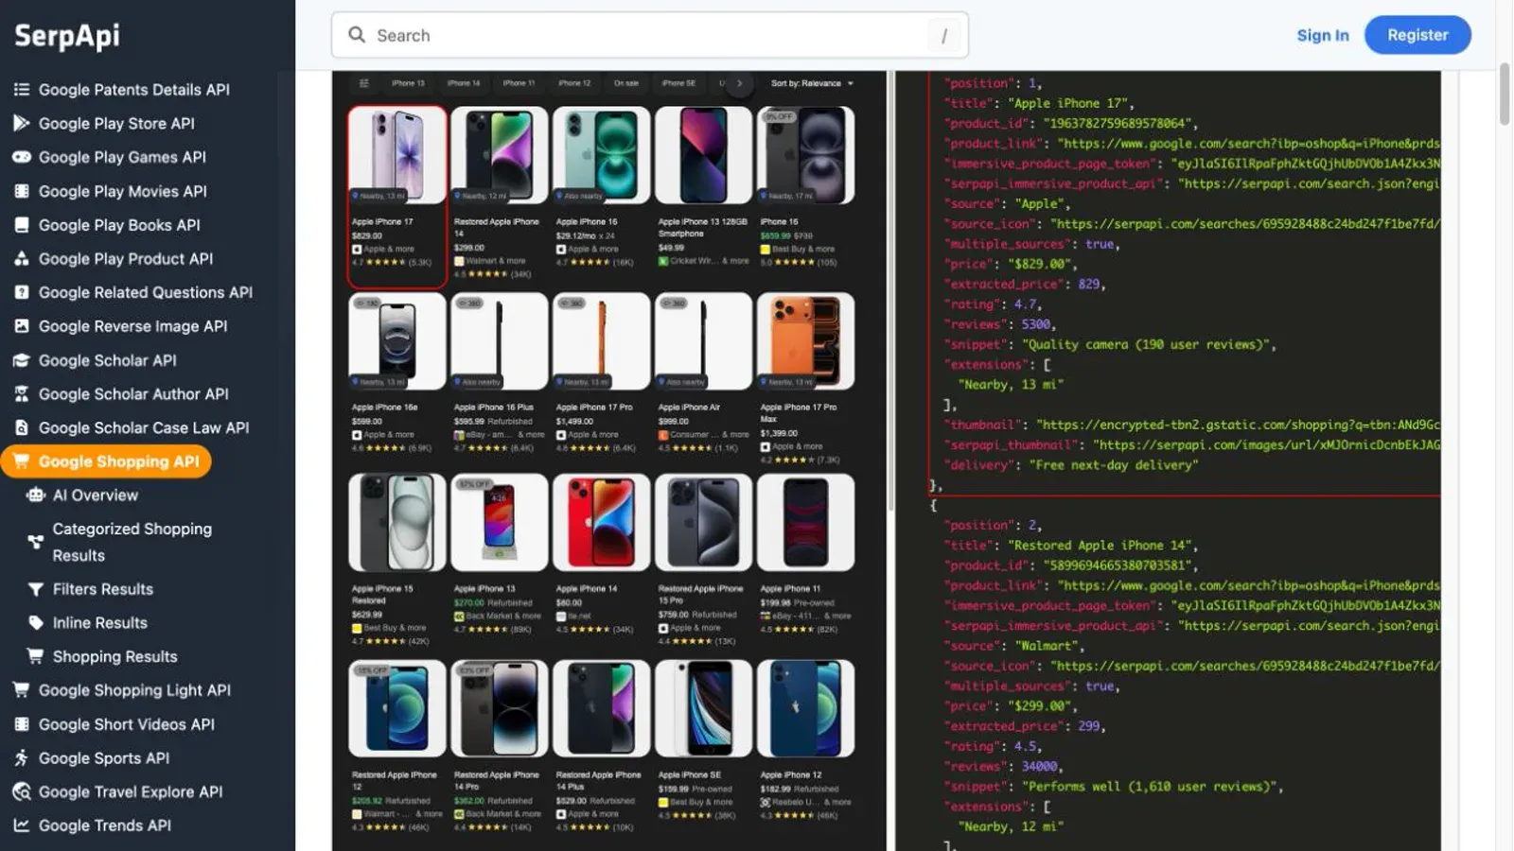
Task: Click the Sign In link
Action: point(1323,35)
